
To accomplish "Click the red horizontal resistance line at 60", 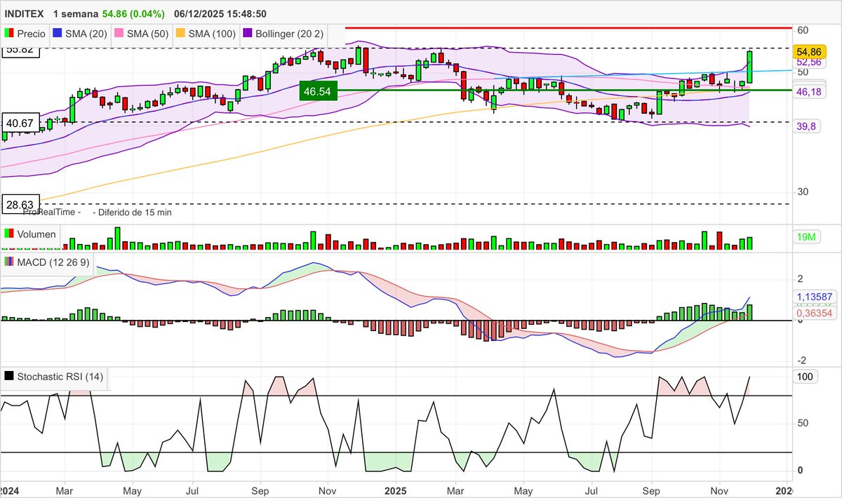I will click(x=568, y=28).
